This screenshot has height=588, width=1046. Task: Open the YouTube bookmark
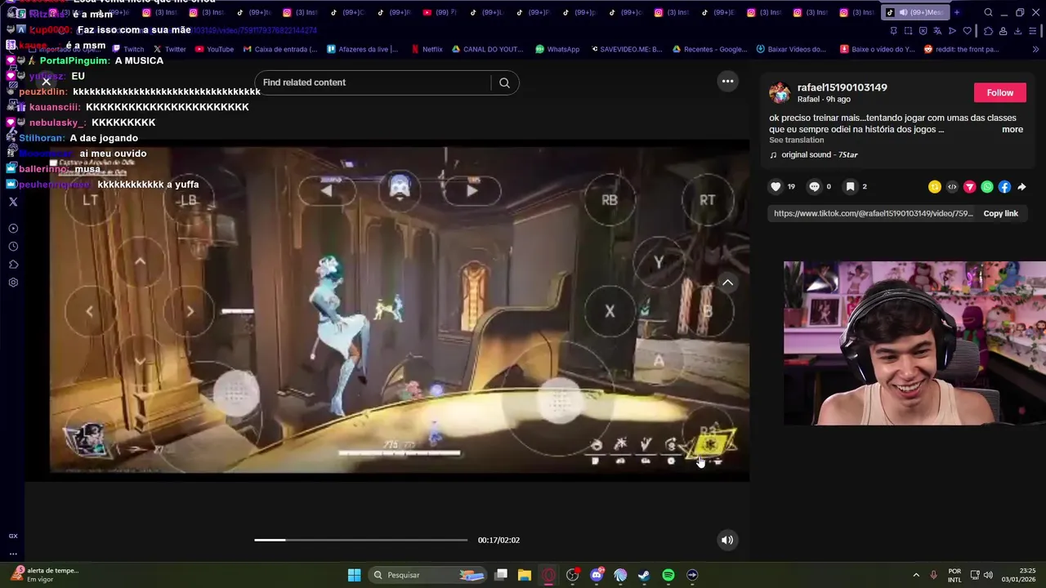(x=215, y=49)
